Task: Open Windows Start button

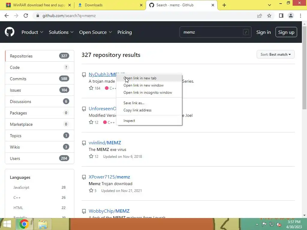Action: (7, 224)
